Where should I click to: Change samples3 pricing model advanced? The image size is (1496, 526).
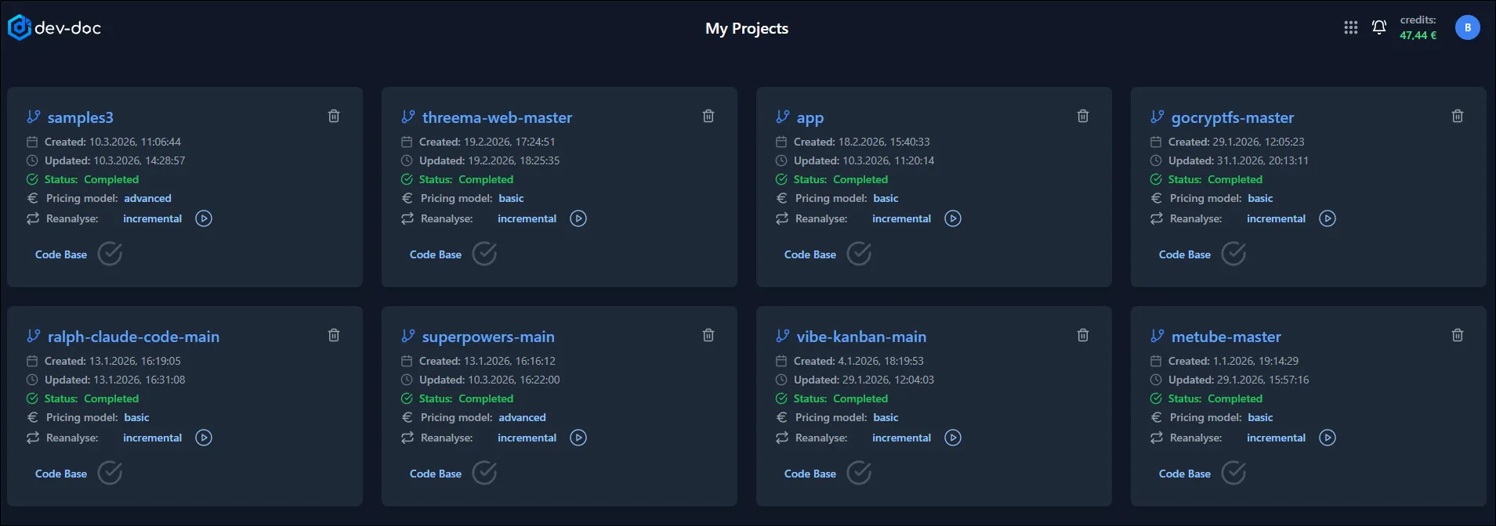click(x=147, y=198)
